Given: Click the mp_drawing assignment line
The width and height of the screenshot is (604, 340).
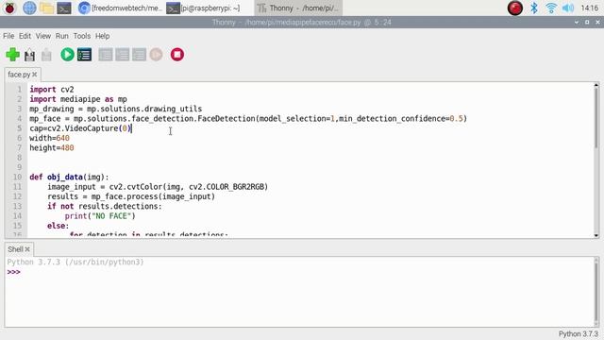Looking at the screenshot, I should click(x=115, y=109).
